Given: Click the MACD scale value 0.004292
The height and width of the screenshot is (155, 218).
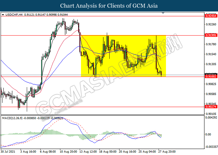Looking at the screenshot, I should (x=211, y=117).
